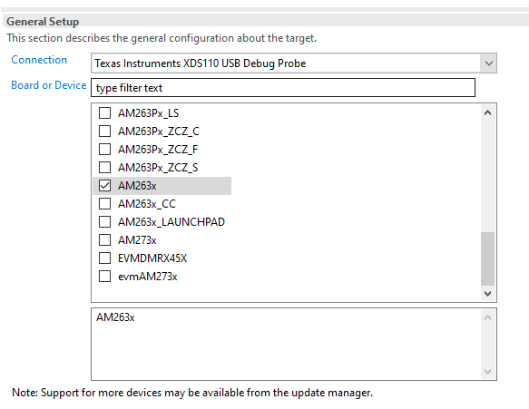Click description box scroll up arrow
The height and width of the screenshot is (409, 529).
[487, 317]
